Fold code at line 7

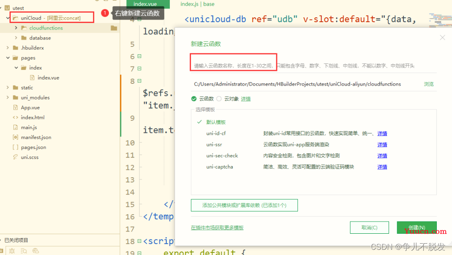pyautogui.click(x=139, y=69)
